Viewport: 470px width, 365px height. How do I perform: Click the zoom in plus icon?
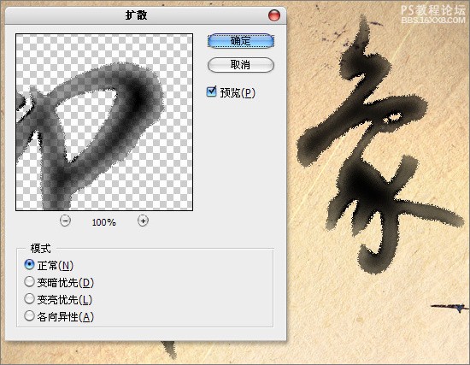(143, 221)
